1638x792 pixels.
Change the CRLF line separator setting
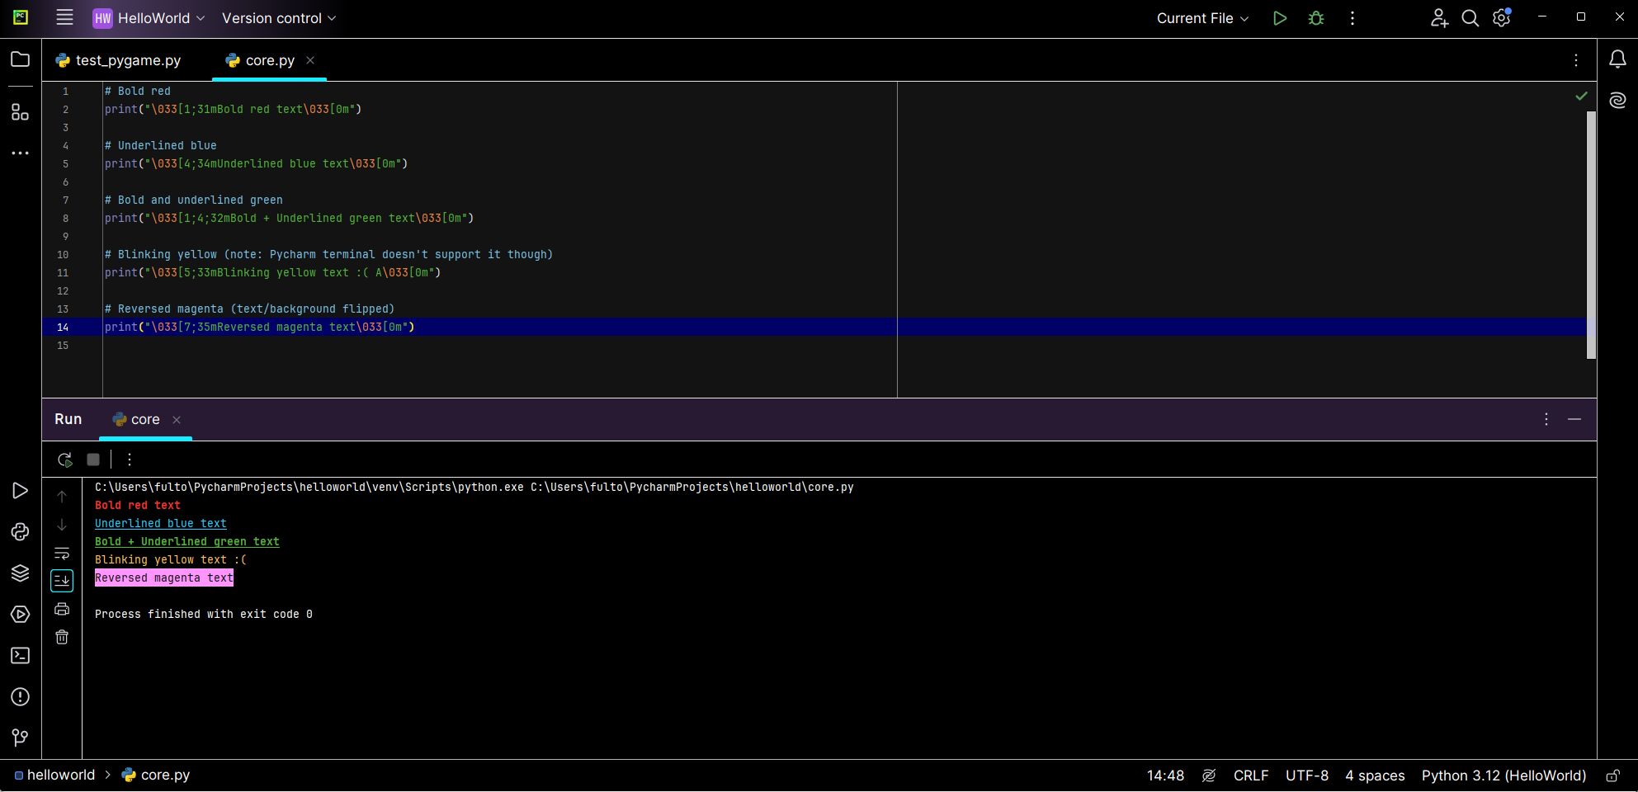tap(1251, 775)
